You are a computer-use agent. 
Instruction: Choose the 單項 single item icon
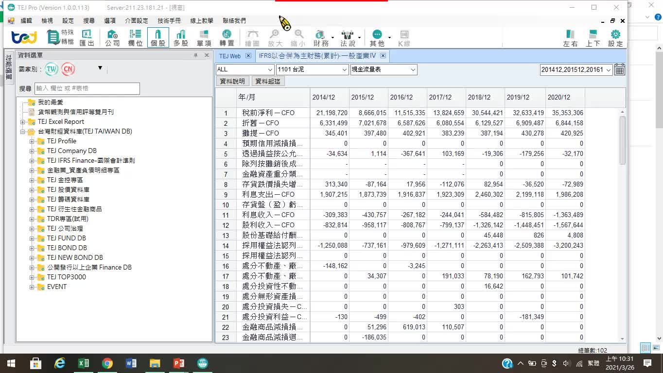pyautogui.click(x=204, y=37)
